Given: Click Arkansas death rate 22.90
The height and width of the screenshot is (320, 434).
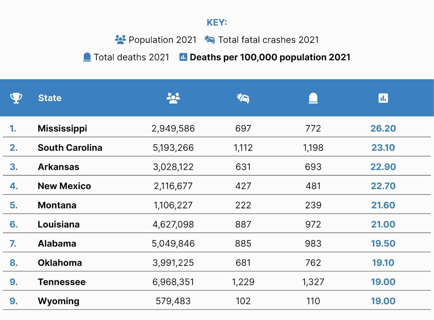Looking at the screenshot, I should [383, 167].
